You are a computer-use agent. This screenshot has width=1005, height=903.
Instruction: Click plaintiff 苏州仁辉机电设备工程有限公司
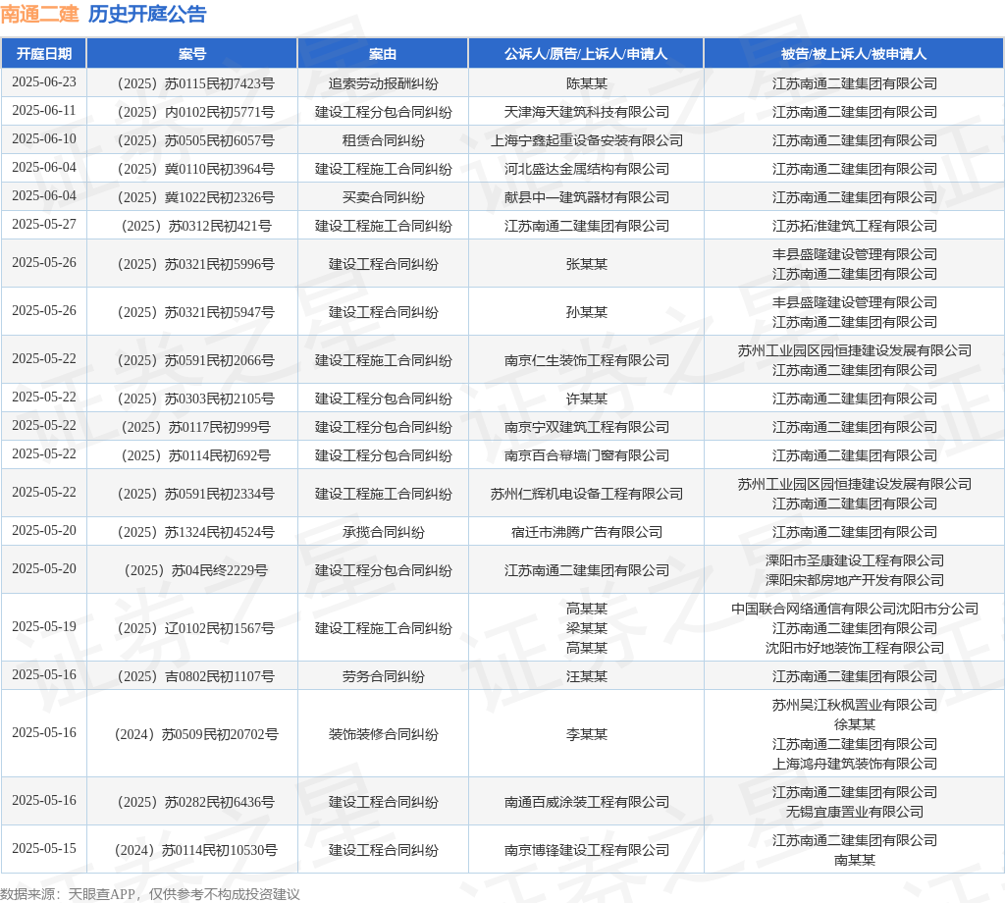click(x=587, y=494)
